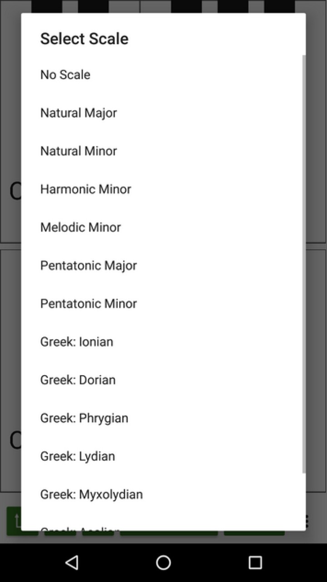This screenshot has width=327, height=582.
Task: Click the dialog's vertical scrollbar
Action: click(x=304, y=264)
